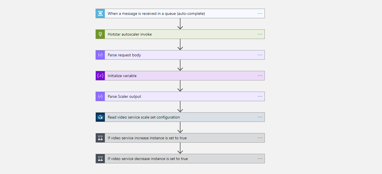
Task: Open ellipsis menu on Parse Scaler output
Action: click(260, 96)
